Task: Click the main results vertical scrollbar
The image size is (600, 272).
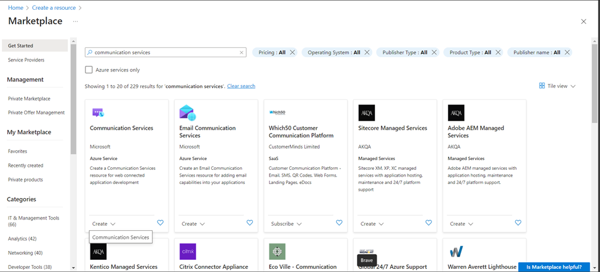Action: click(x=594, y=84)
